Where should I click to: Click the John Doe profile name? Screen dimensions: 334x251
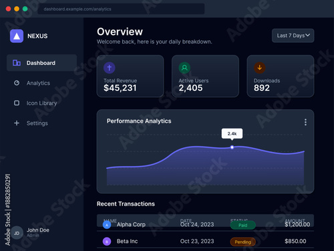tap(38, 230)
